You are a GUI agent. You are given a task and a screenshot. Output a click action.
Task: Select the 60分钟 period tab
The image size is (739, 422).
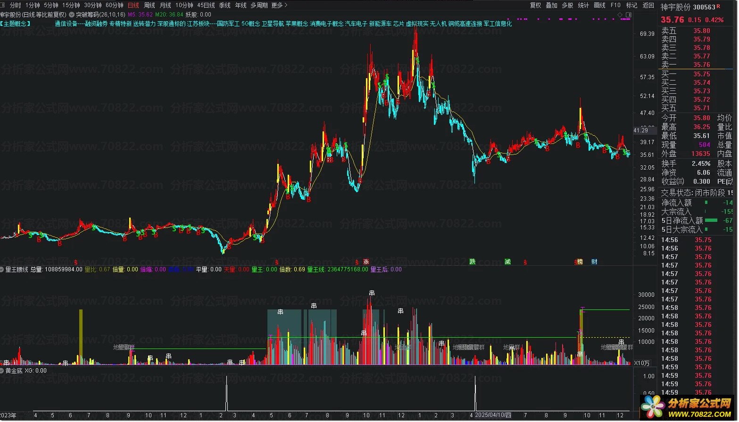[x=115, y=5]
